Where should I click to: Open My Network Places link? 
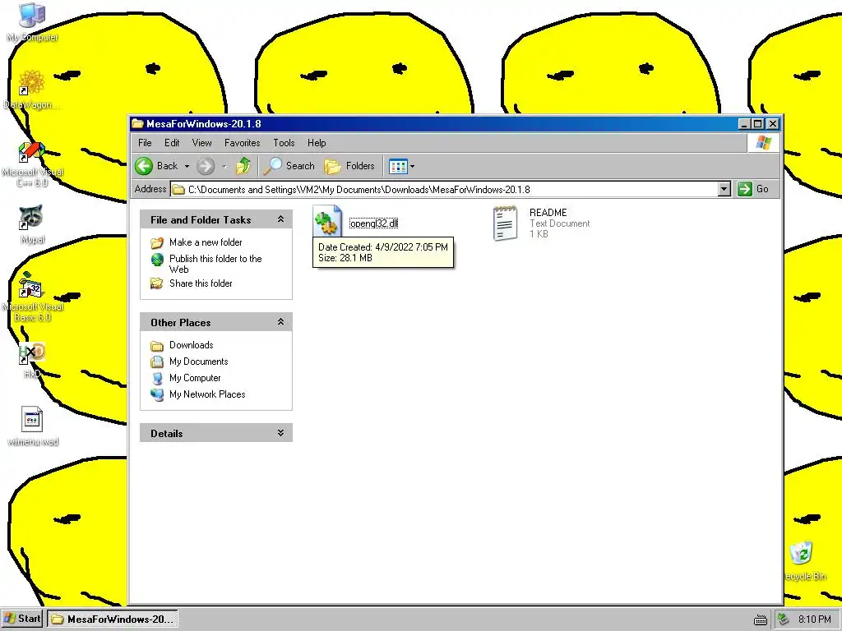207,394
